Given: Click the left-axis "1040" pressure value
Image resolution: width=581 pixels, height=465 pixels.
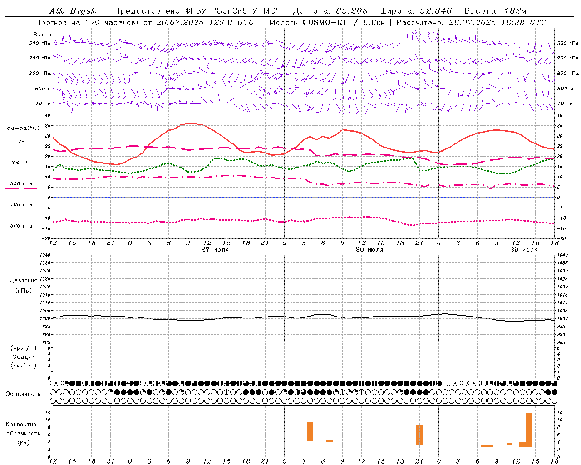Looking at the screenshot, I should point(46,255).
